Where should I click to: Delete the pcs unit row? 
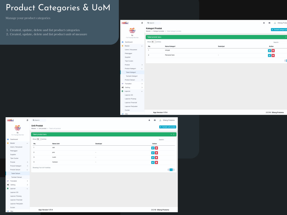pos(156,153)
